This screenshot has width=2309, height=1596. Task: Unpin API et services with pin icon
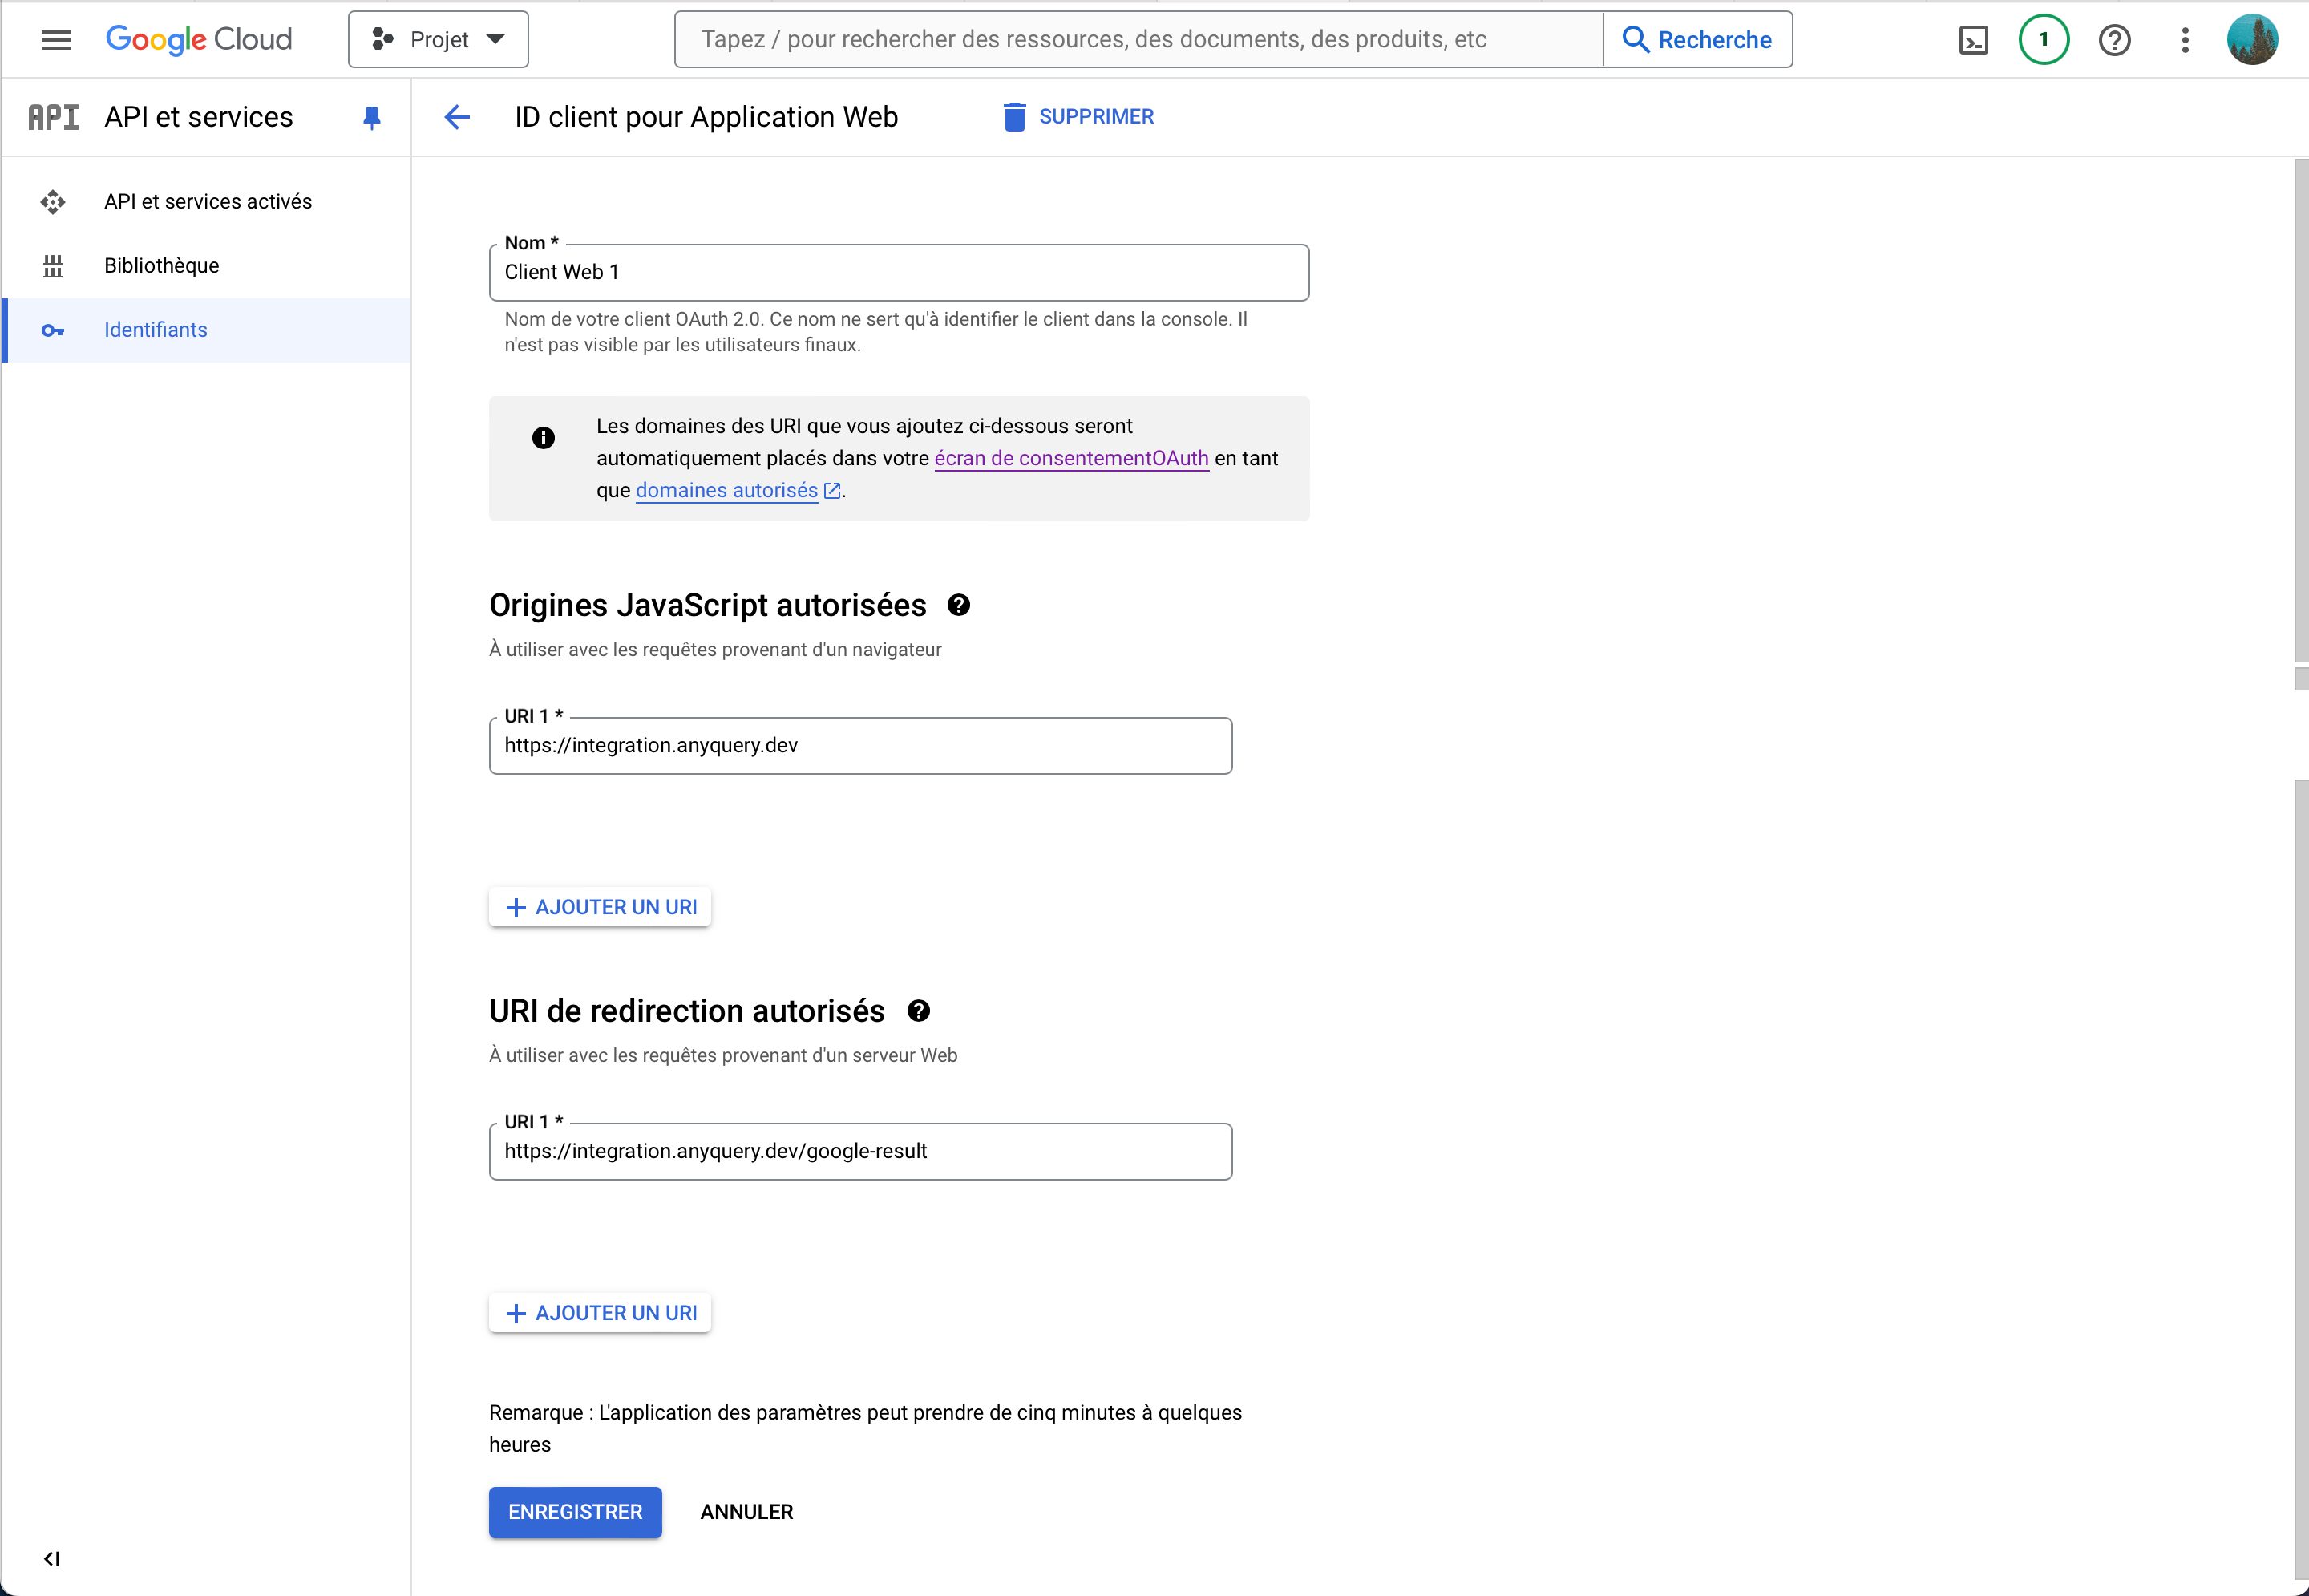pos(372,118)
